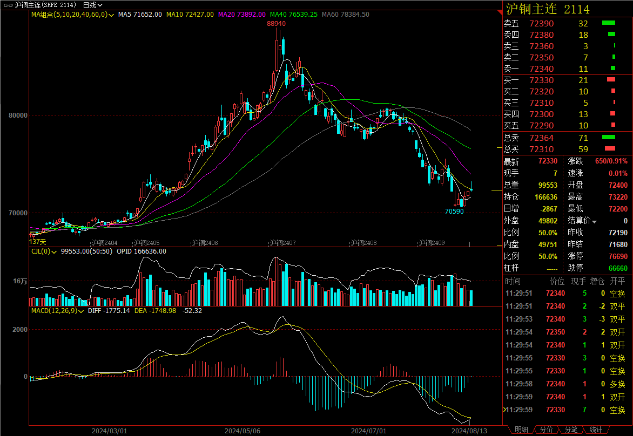The height and width of the screenshot is (436, 633).
Task: Click the 沪铜主连 2114 header in quote panel
Action: [x=548, y=9]
